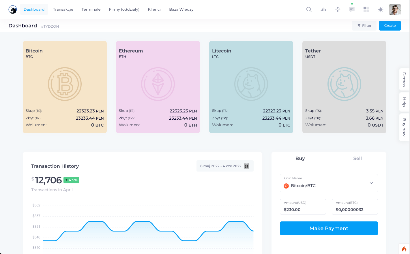This screenshot has height=254, width=410.
Task: Click the Create button
Action: pos(390,26)
